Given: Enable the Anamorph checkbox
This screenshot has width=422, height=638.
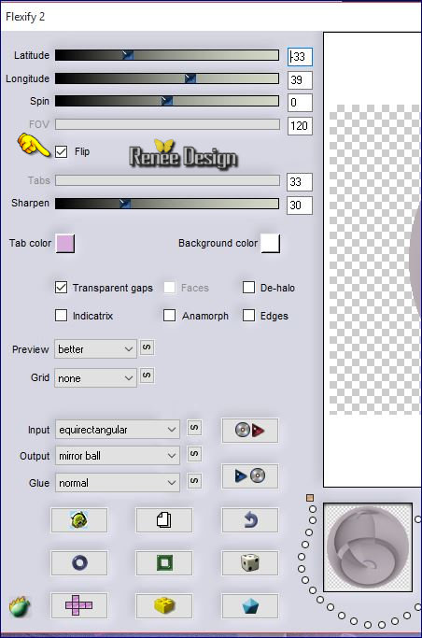Looking at the screenshot, I should point(169,316).
